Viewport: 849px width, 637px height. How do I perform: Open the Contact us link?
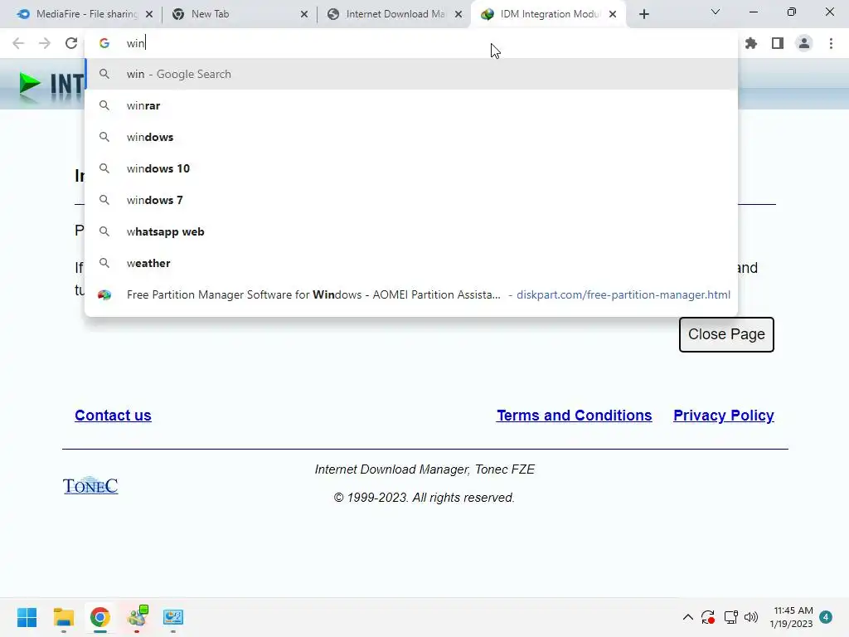point(113,416)
